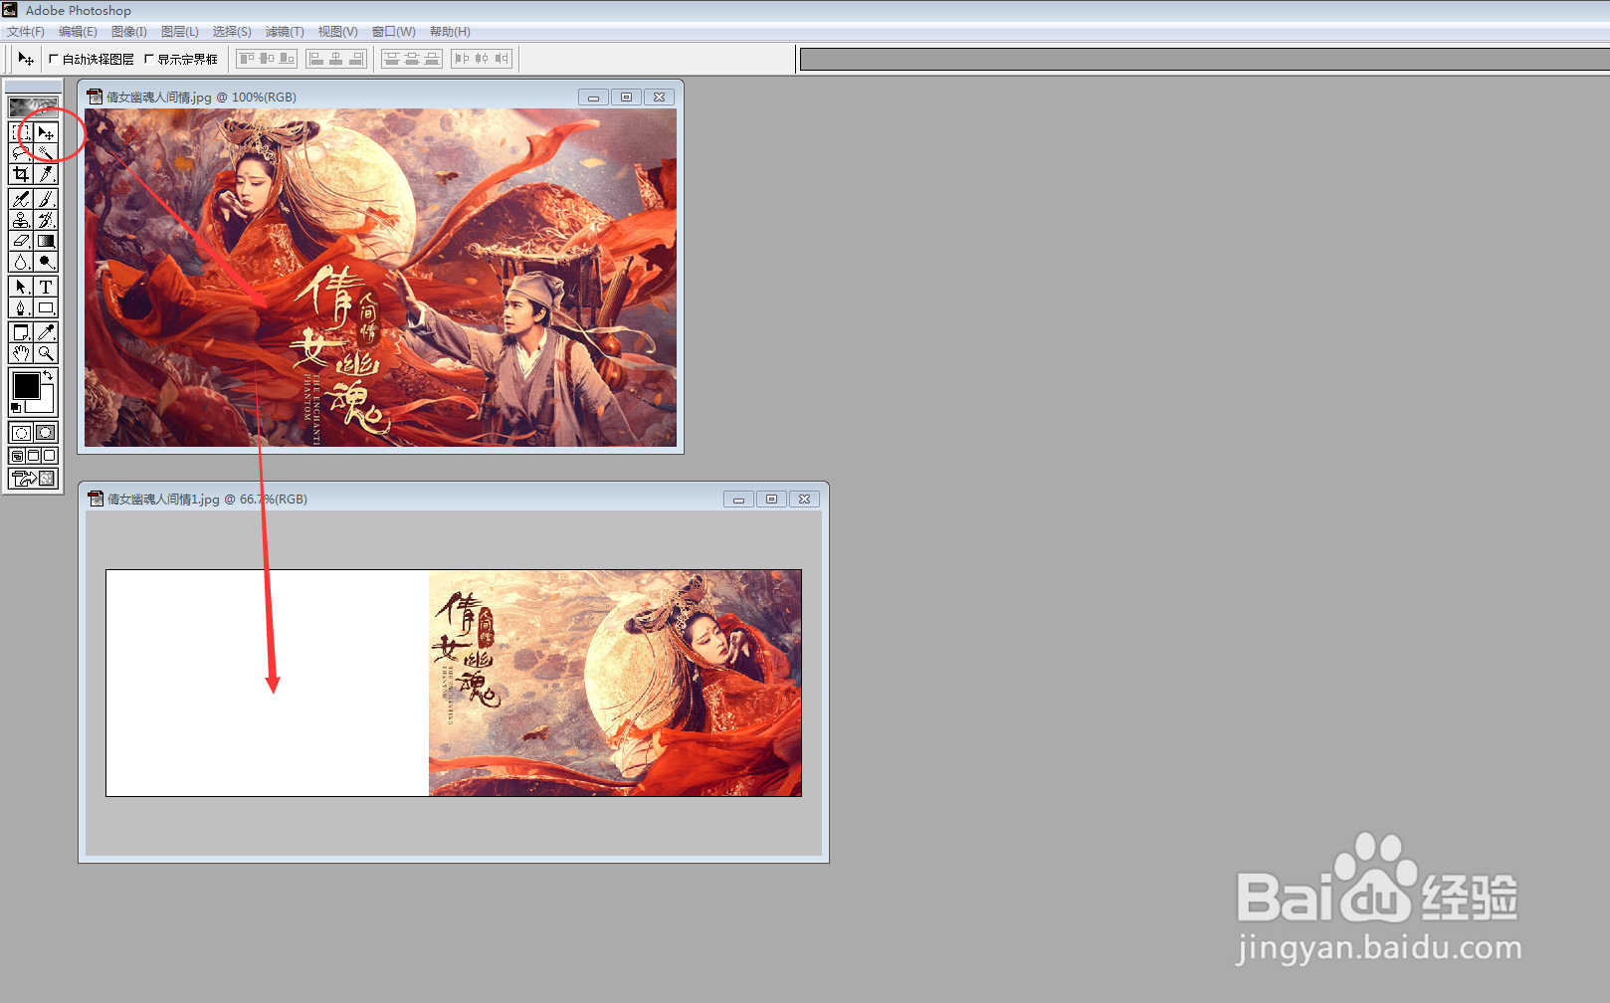Distribute horizontal centers of layers
The width and height of the screenshot is (1610, 1003).
click(x=482, y=59)
